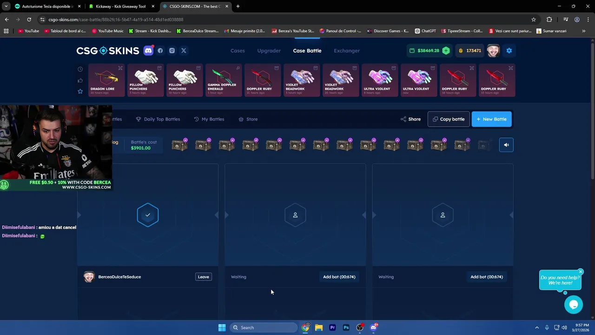The height and width of the screenshot is (335, 595).
Task: Open Photoshop from the taskbar
Action: [346, 328]
